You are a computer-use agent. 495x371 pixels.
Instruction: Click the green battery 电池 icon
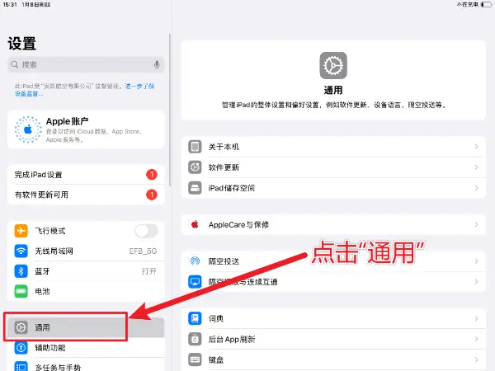[21, 291]
